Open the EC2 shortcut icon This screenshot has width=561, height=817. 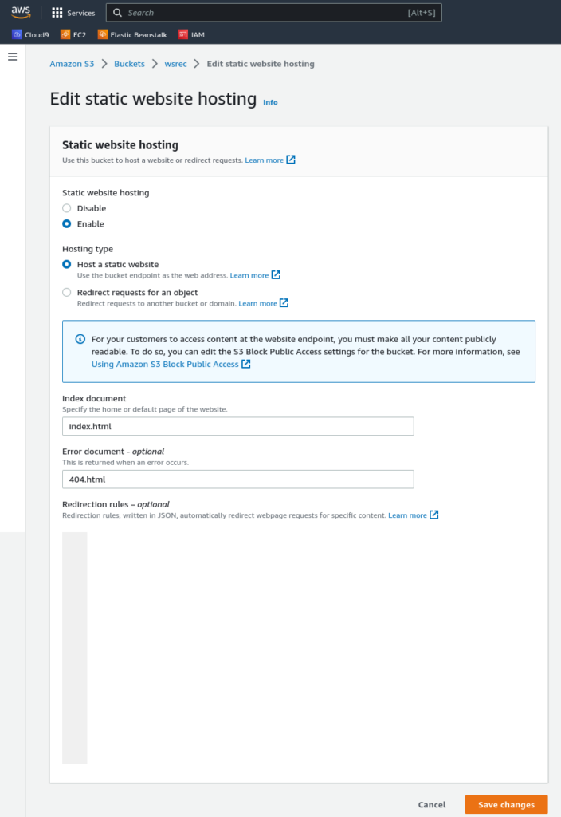(65, 34)
